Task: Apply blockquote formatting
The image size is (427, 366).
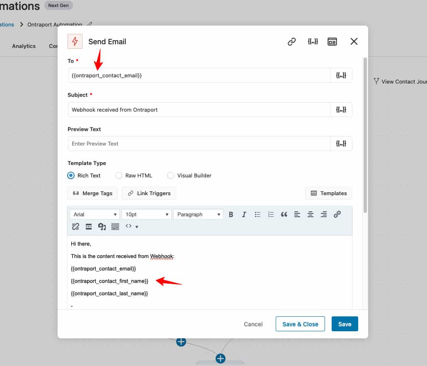Action: 284,214
